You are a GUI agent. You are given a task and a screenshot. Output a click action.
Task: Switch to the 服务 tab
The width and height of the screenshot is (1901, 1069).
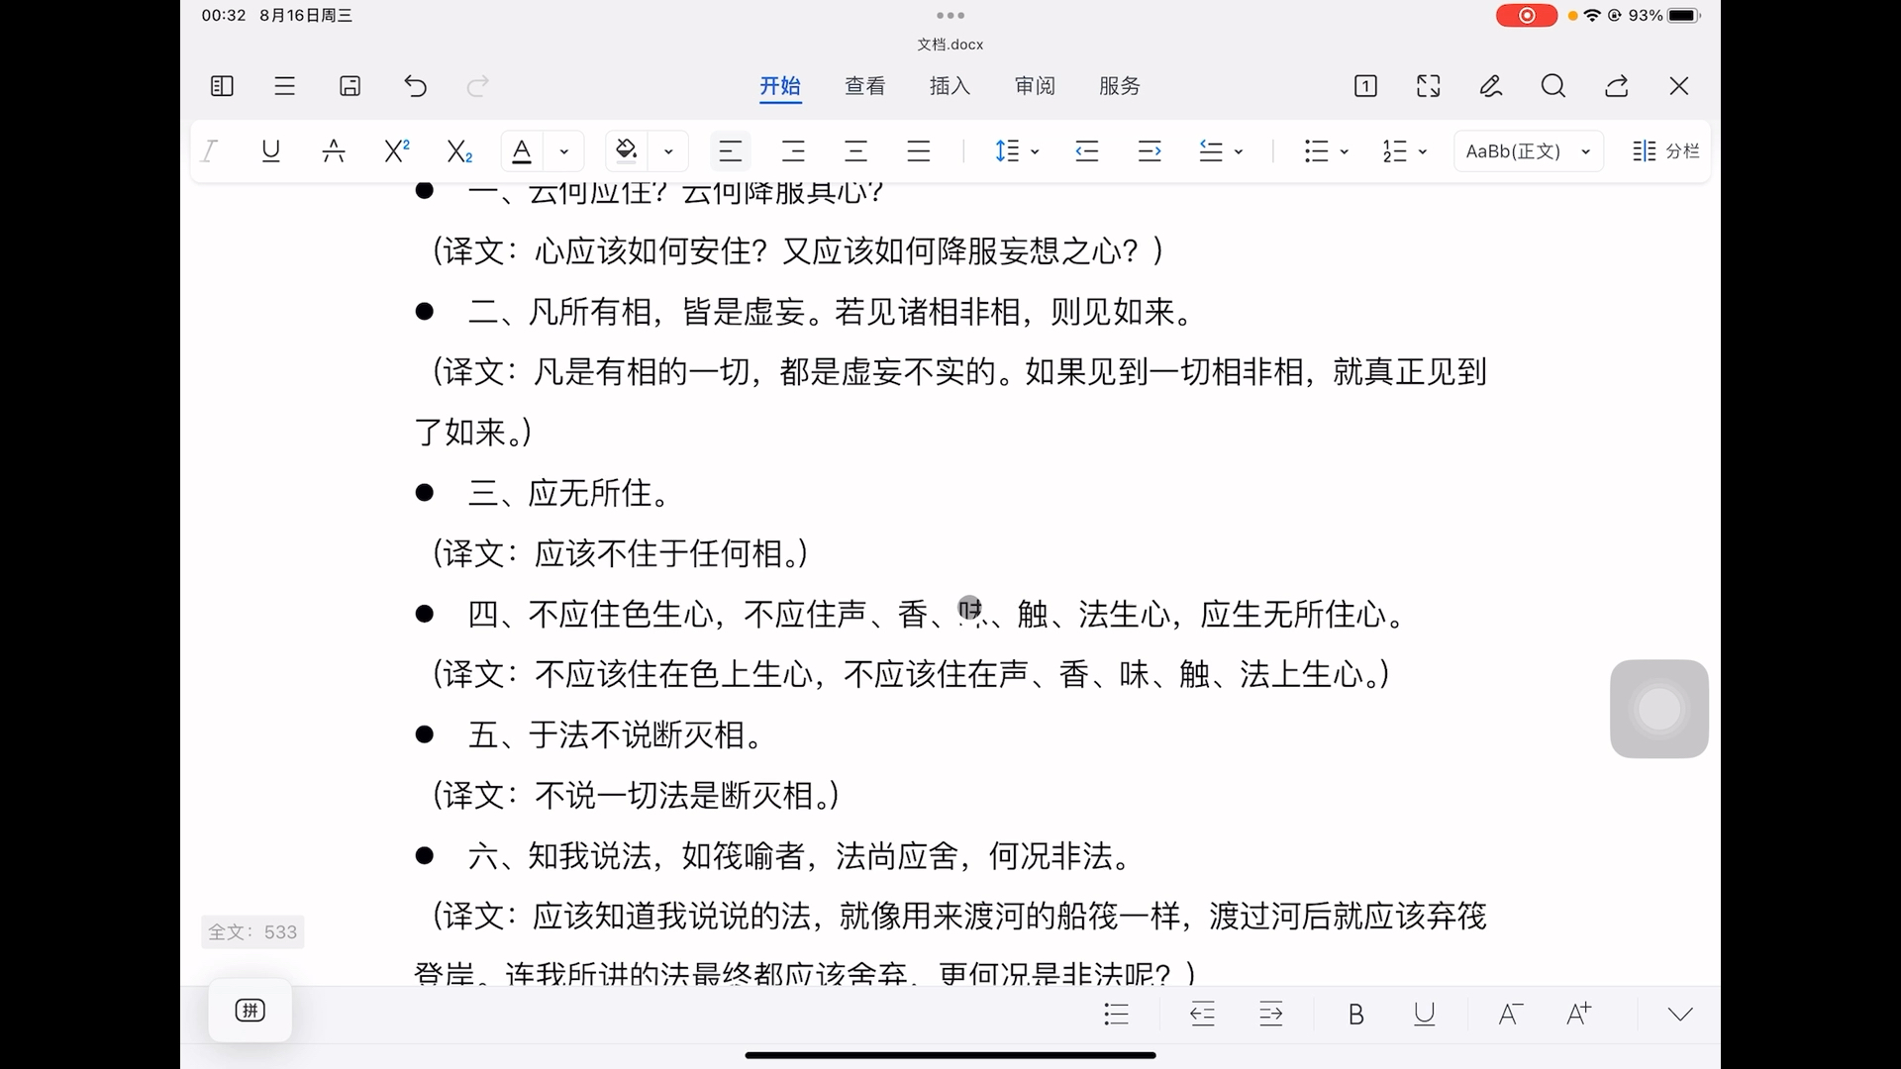coord(1120,86)
